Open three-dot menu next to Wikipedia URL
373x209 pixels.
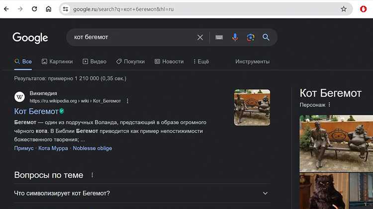[x=127, y=101]
